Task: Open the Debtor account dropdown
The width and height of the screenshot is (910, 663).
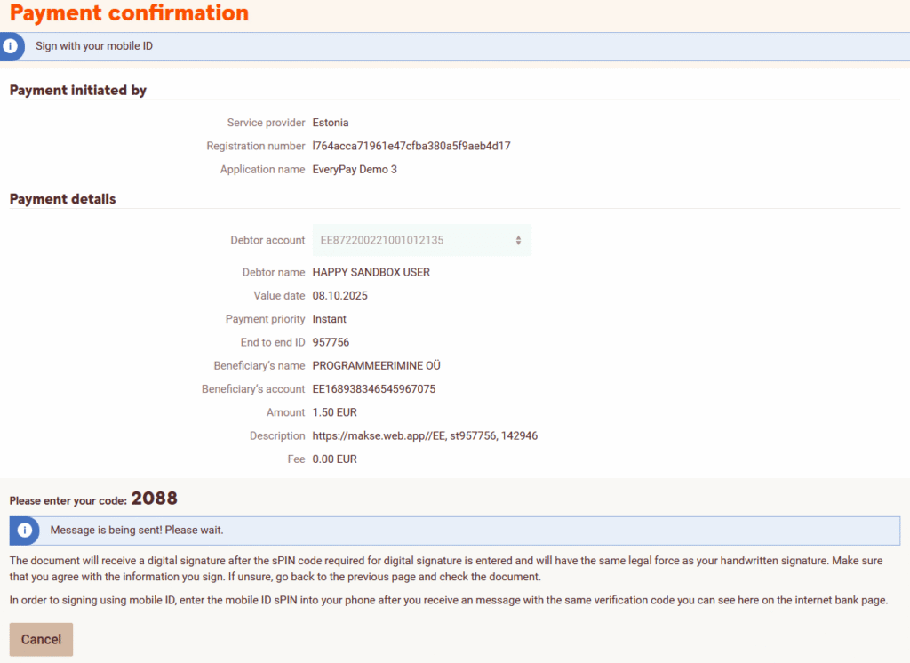Action: pyautogui.click(x=421, y=240)
